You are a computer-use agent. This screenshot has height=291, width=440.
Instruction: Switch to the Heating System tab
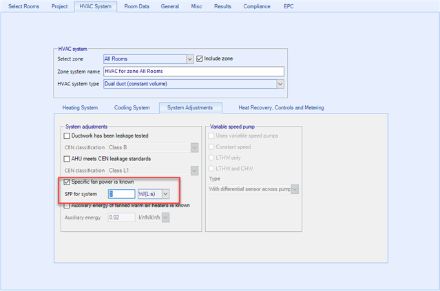click(x=80, y=108)
